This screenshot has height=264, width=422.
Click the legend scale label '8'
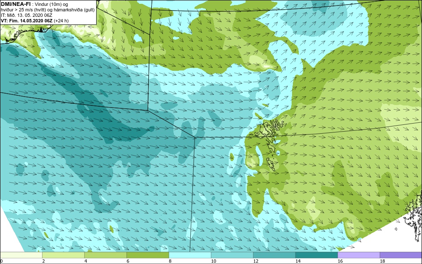(x=170, y=261)
